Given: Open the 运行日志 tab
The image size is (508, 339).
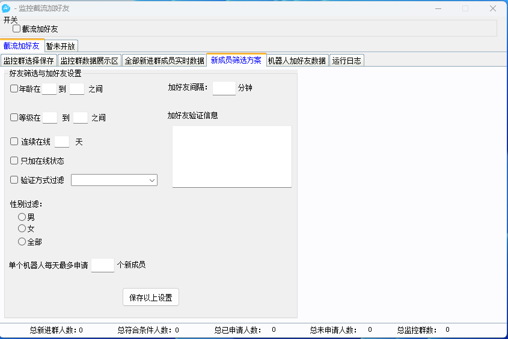Looking at the screenshot, I should 347,61.
